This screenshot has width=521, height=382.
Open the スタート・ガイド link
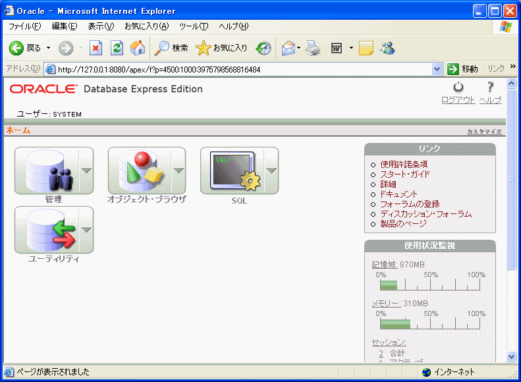(404, 174)
